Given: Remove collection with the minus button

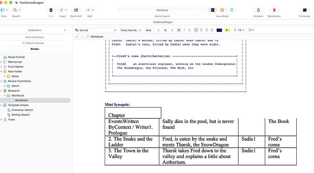Looking at the screenshot, I should tap(70, 30).
